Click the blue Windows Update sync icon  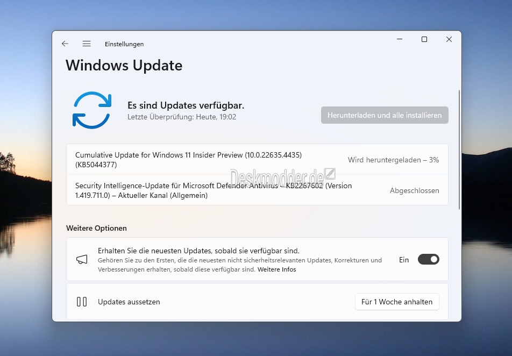click(92, 110)
